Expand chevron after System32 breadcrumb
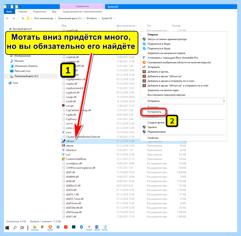 pyautogui.click(x=115, y=18)
